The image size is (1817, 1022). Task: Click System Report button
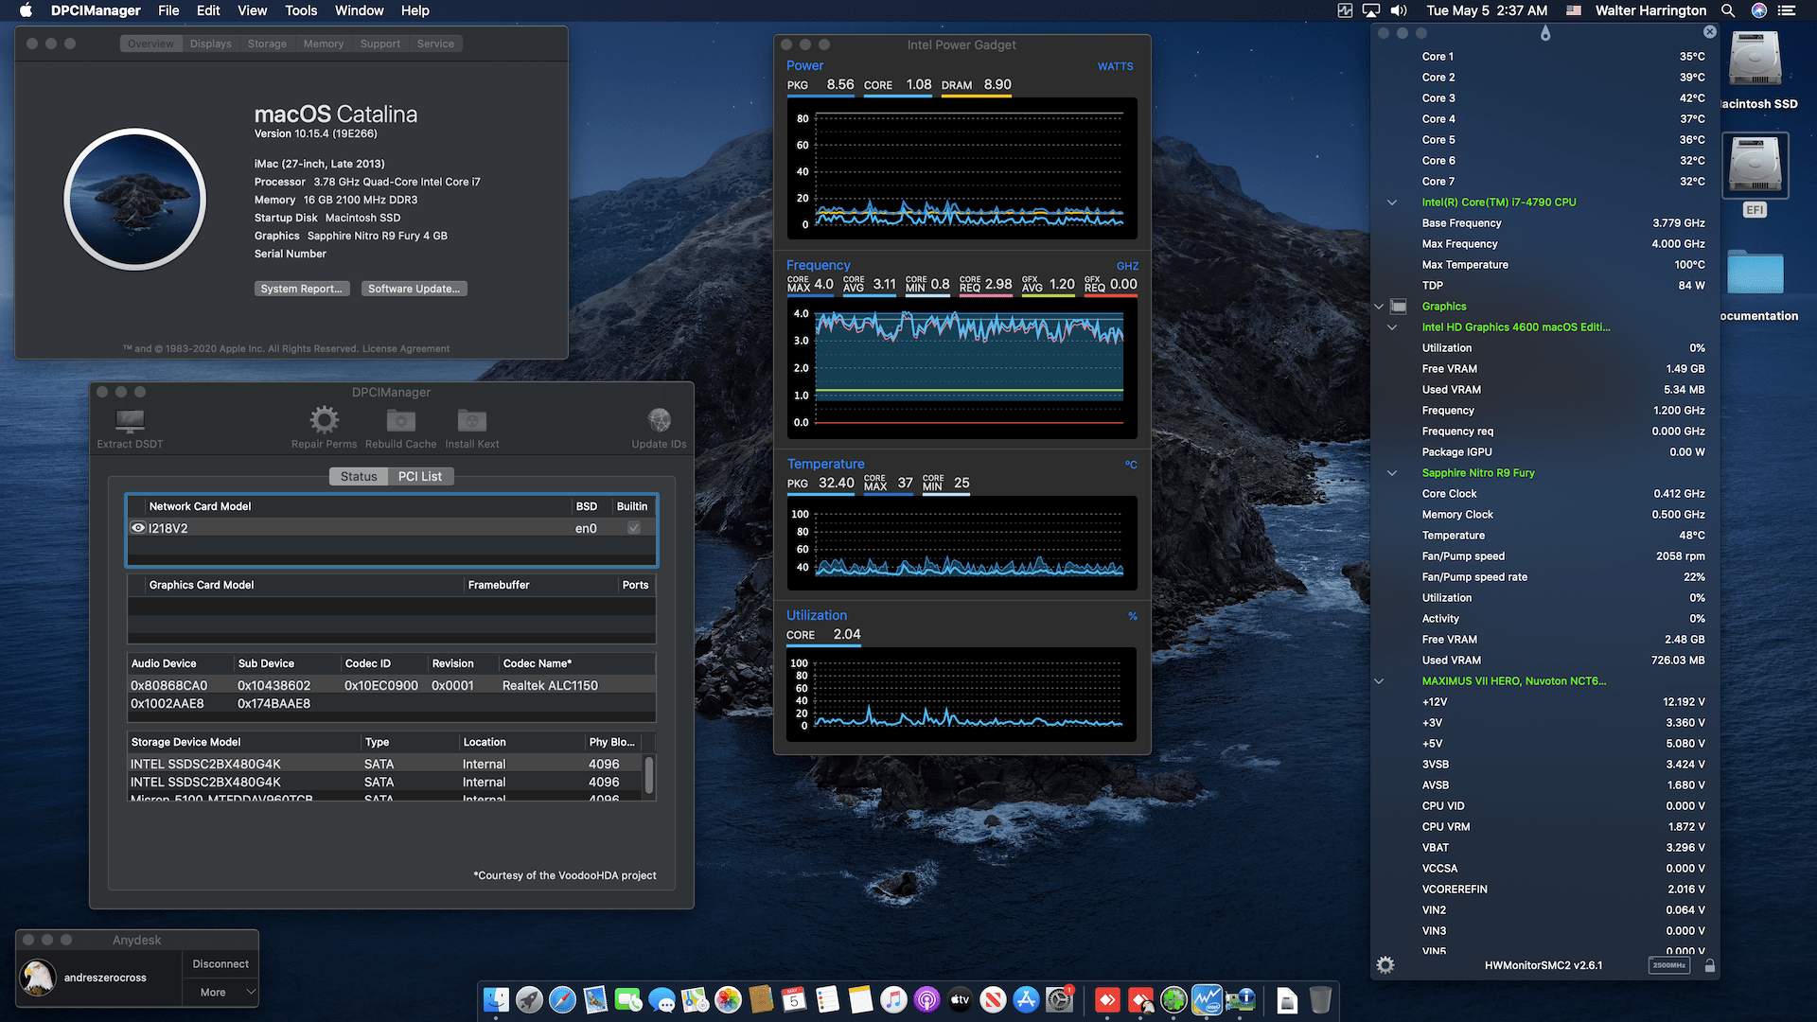[x=302, y=289]
